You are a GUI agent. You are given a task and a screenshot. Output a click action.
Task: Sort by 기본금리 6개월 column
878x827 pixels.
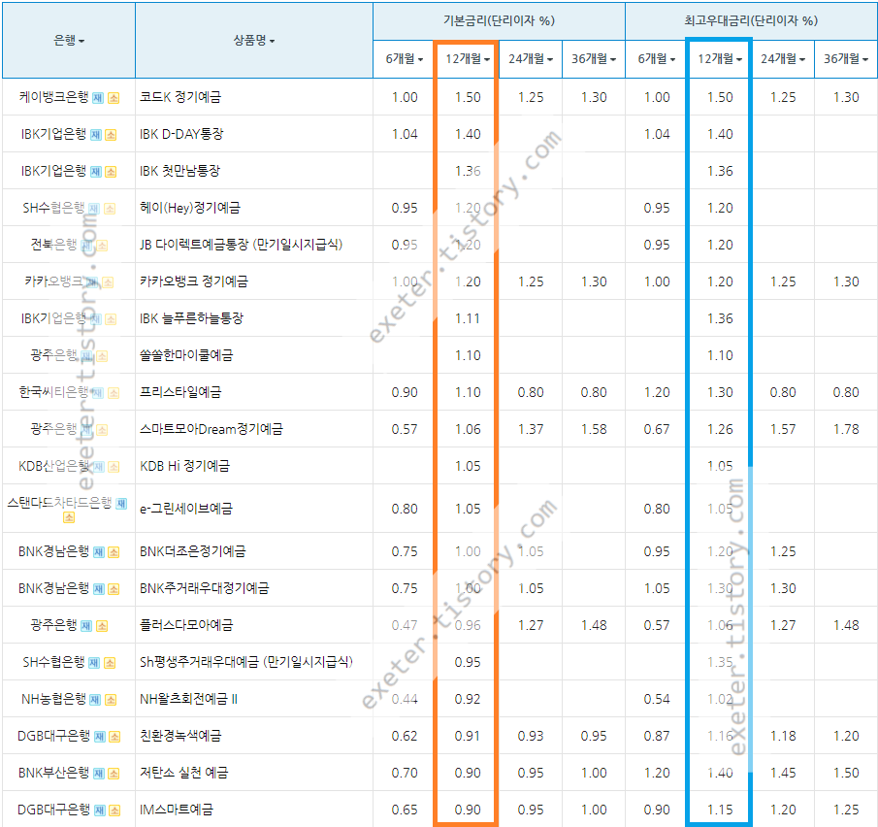(405, 58)
